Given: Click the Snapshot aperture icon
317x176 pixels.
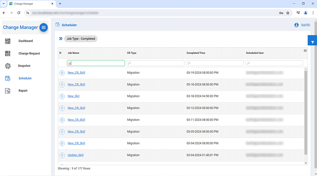Looking at the screenshot, I should [x=8, y=66].
